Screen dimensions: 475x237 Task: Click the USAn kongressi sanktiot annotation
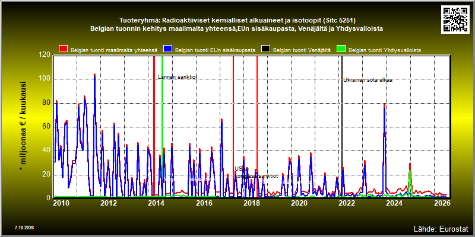click(x=256, y=172)
